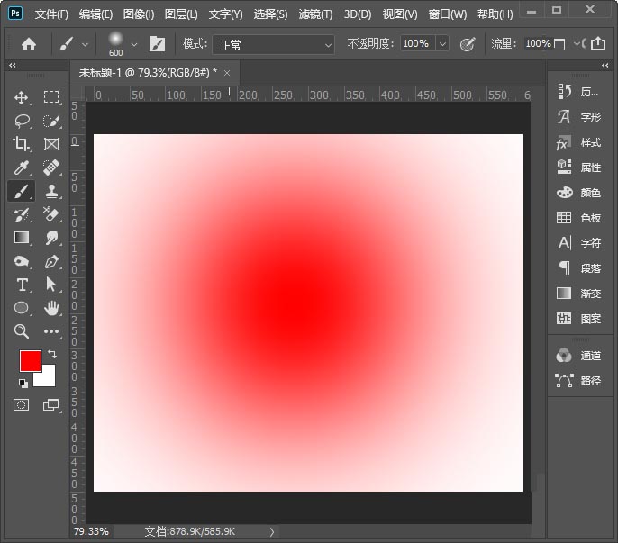Open the 渐变 gradients panel

(x=579, y=294)
